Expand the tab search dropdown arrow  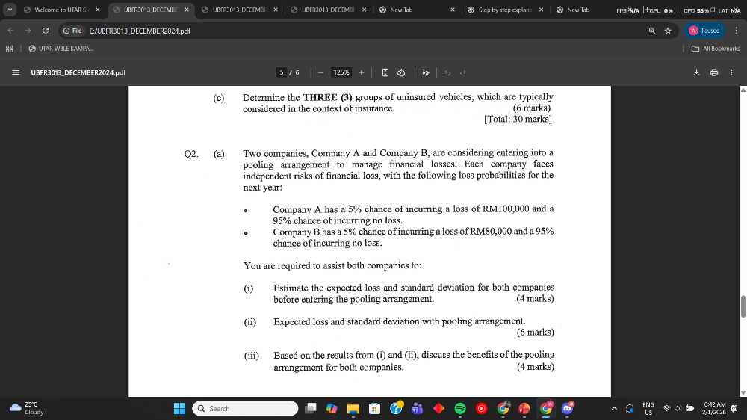click(x=10, y=10)
